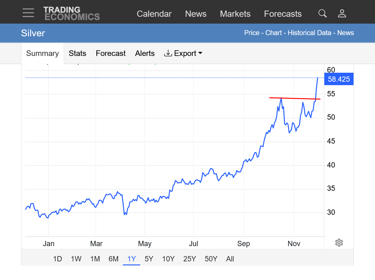The image size is (375, 280).
Task: Switch chart range to 6M
Action: (x=113, y=259)
